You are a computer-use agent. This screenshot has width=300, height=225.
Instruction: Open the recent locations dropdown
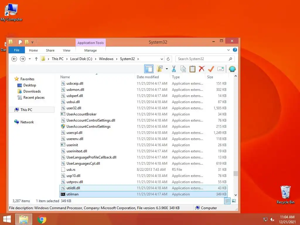pos(30,59)
